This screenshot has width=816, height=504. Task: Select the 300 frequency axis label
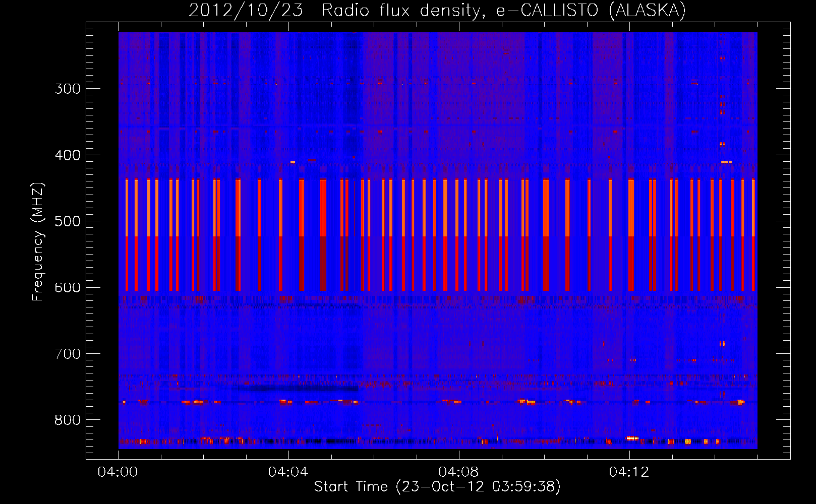68,89
